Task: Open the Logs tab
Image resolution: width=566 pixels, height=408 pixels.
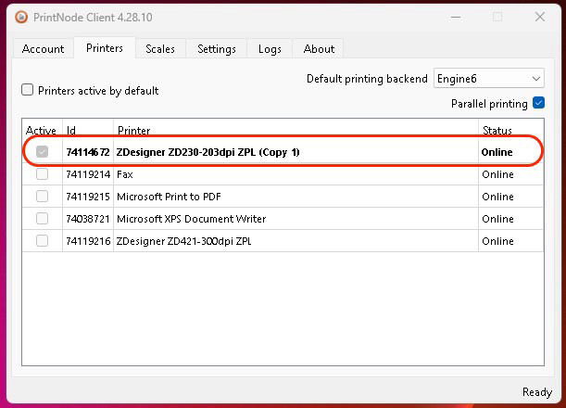Action: [x=270, y=48]
